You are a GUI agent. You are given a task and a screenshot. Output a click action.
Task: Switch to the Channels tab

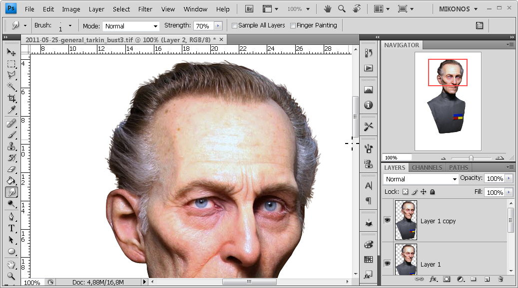pos(427,168)
